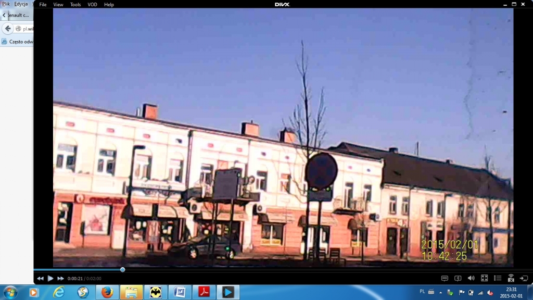Show the playlist panel
The width and height of the screenshot is (533, 300).
[x=498, y=279]
